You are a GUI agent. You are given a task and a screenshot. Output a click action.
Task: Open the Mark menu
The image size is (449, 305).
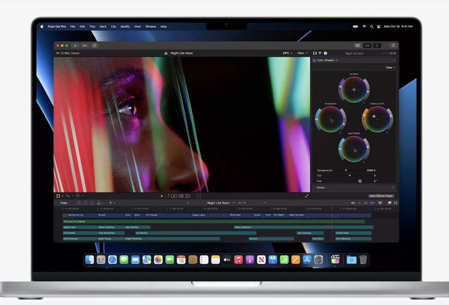103,27
